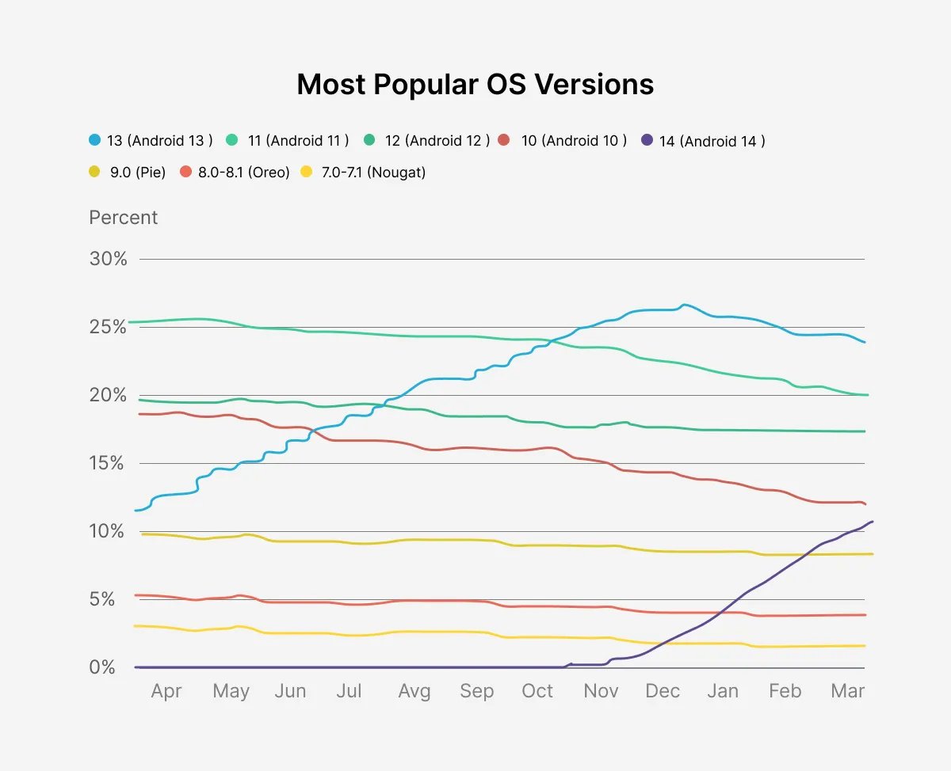Click the Percent axis title
The height and width of the screenshot is (771, 951).
pyautogui.click(x=124, y=218)
